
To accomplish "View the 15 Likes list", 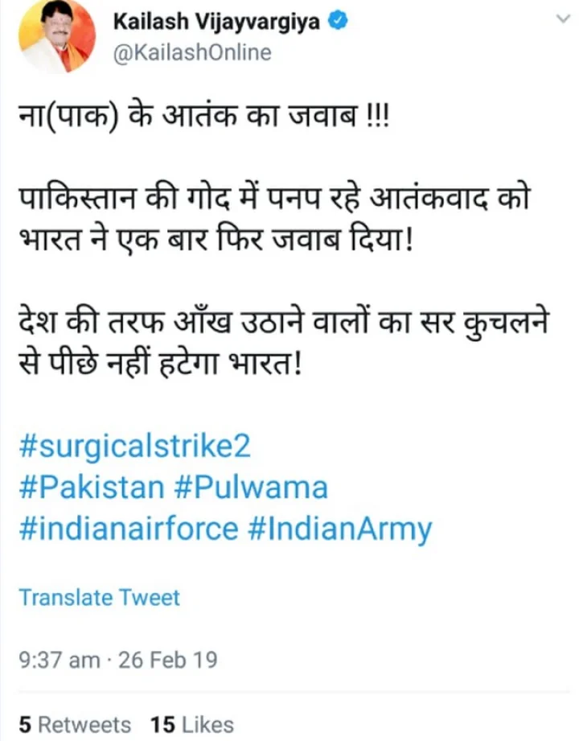I will (x=191, y=724).
